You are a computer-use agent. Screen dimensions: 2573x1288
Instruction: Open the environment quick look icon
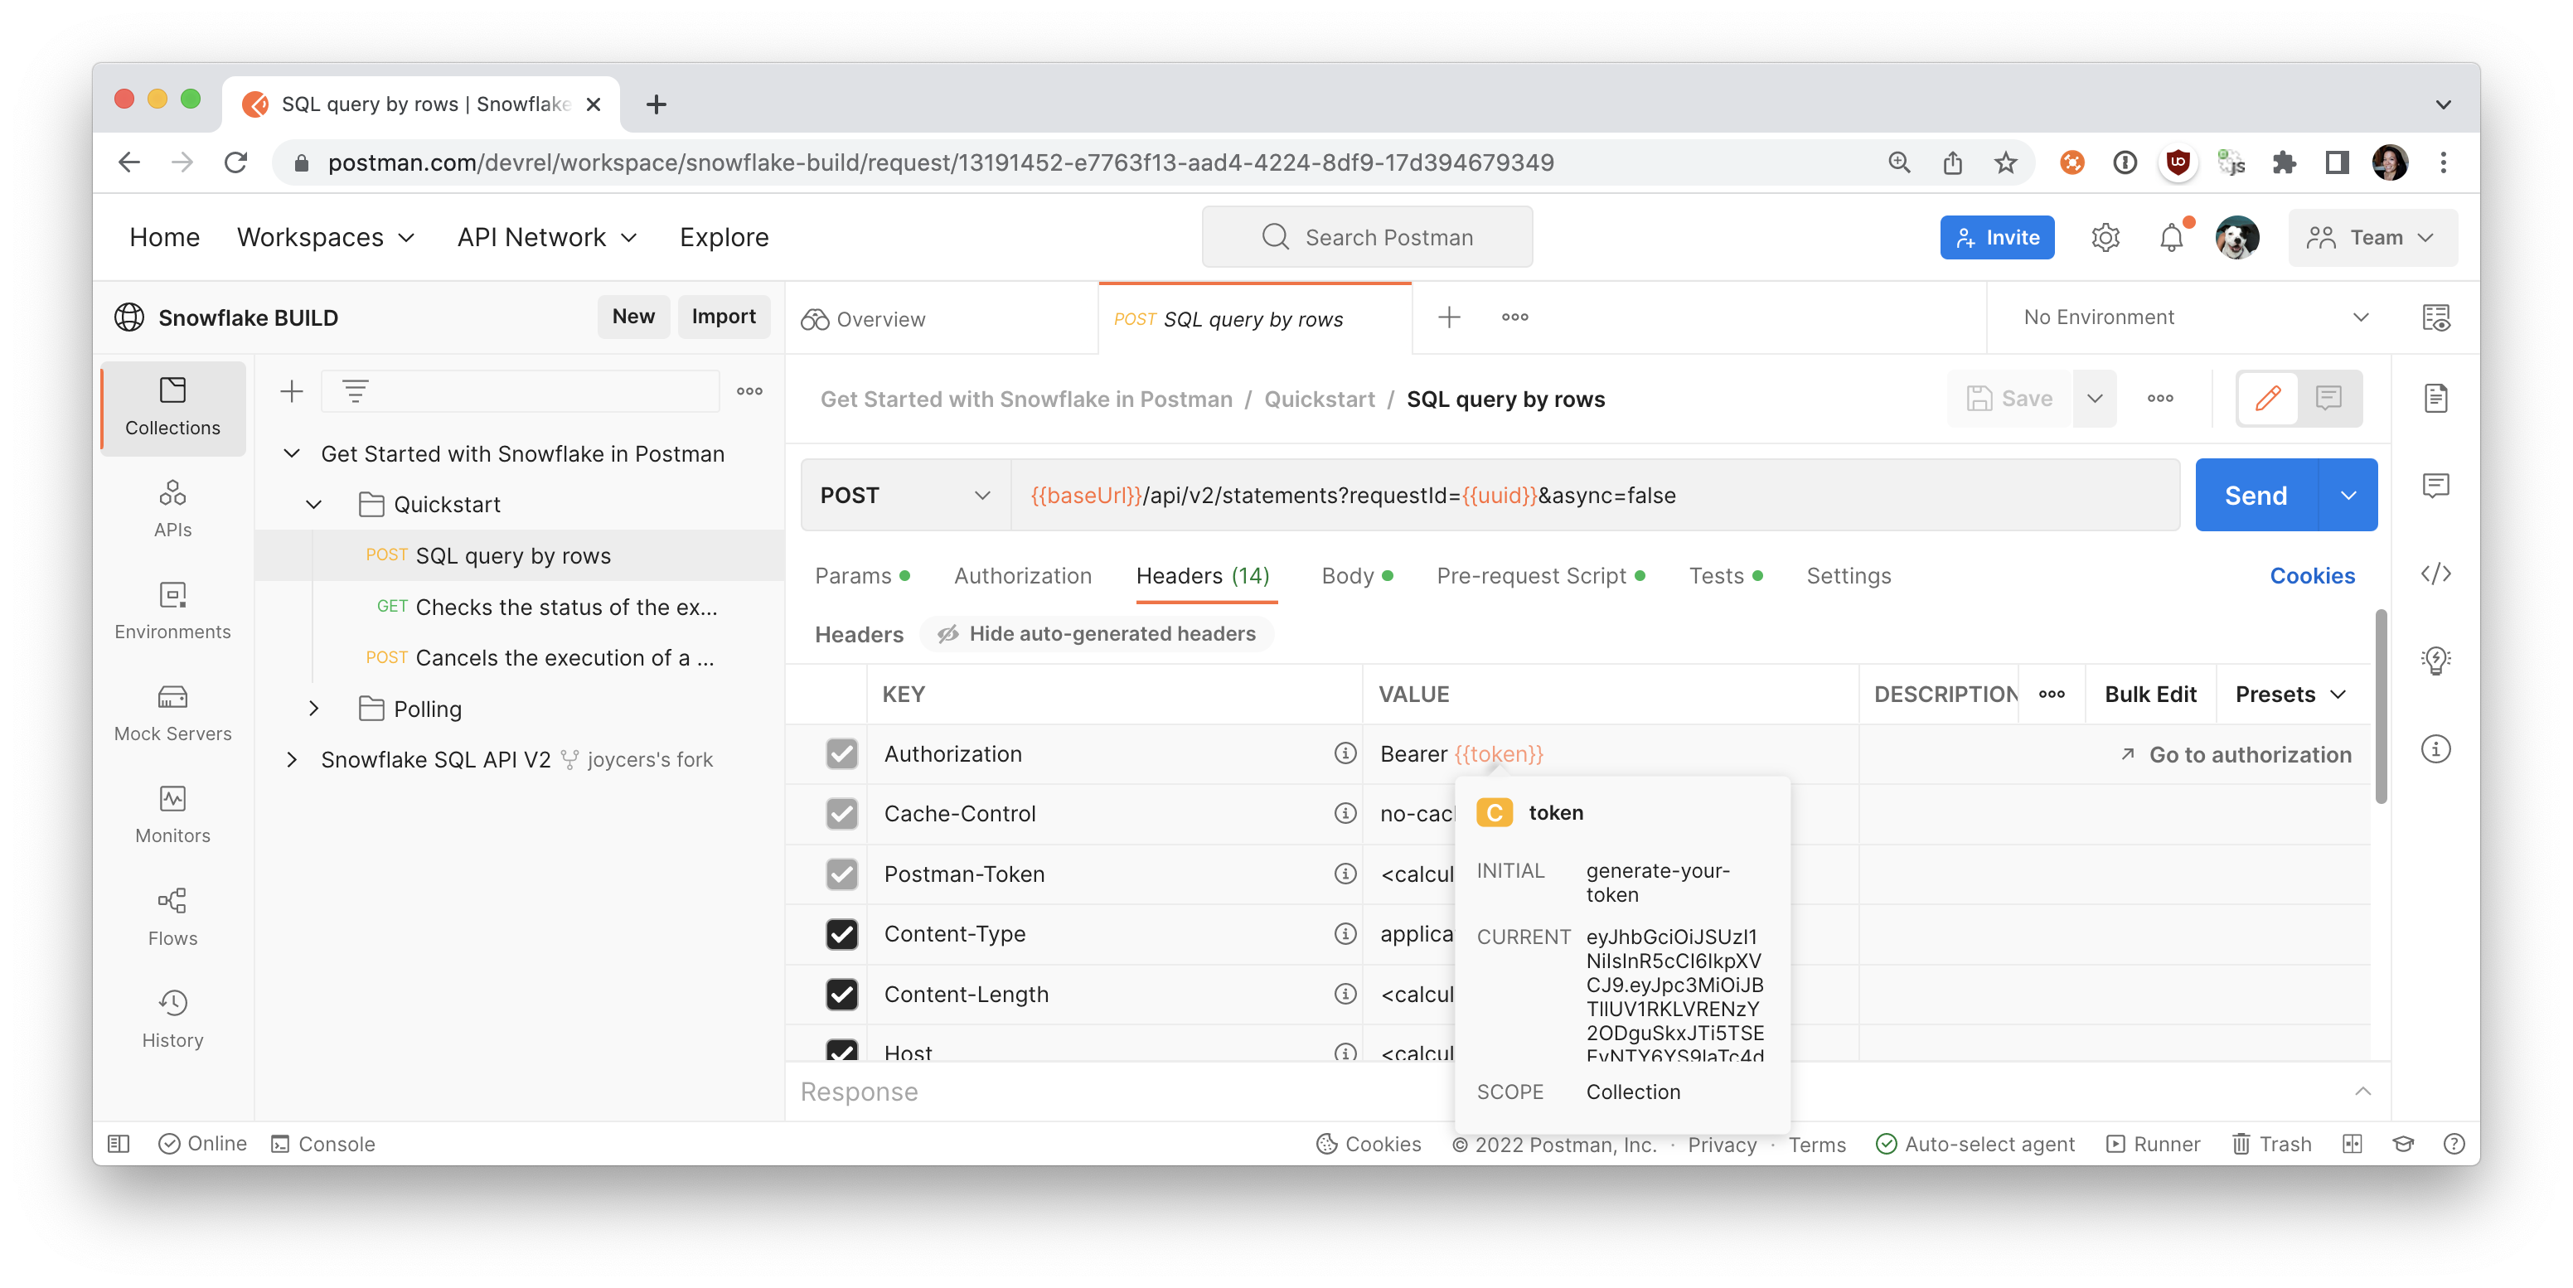(2435, 317)
